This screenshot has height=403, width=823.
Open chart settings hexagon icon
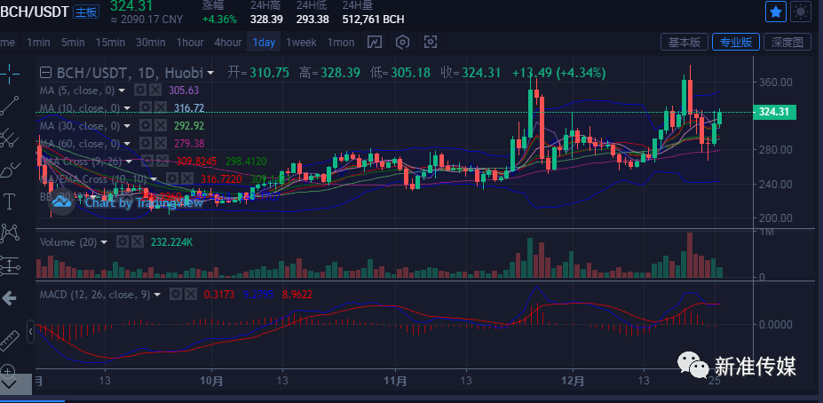pyautogui.click(x=402, y=42)
